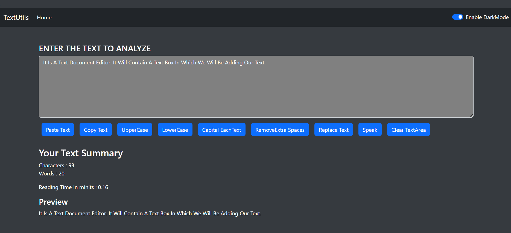Convert text with the UpperCase button
The image size is (511, 233).
[x=135, y=130]
